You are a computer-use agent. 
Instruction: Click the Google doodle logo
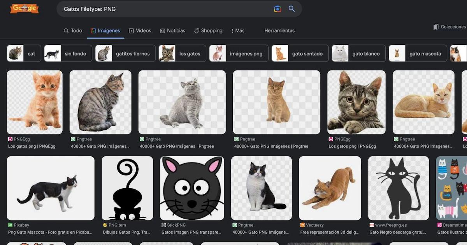[x=24, y=9]
